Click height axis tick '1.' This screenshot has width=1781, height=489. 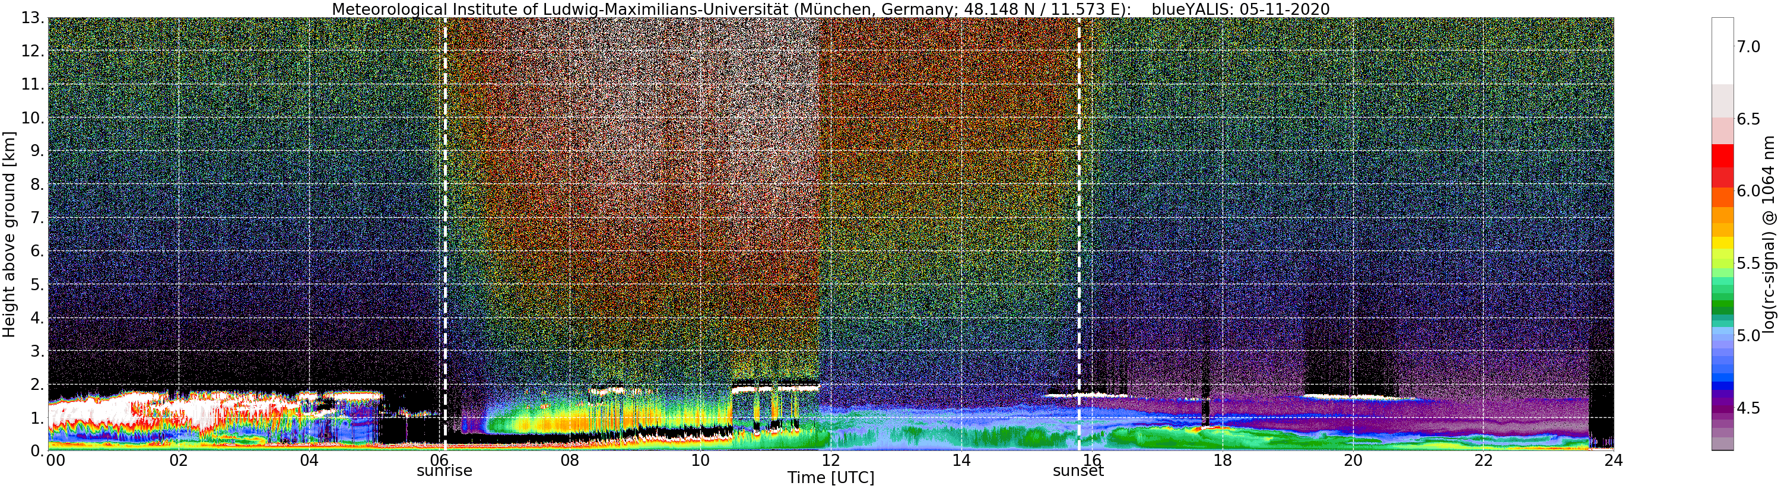(37, 417)
